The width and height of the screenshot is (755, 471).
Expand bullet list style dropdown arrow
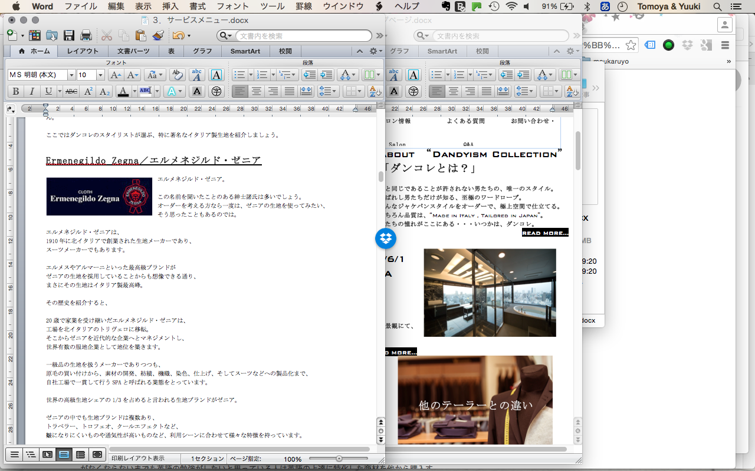pos(250,75)
